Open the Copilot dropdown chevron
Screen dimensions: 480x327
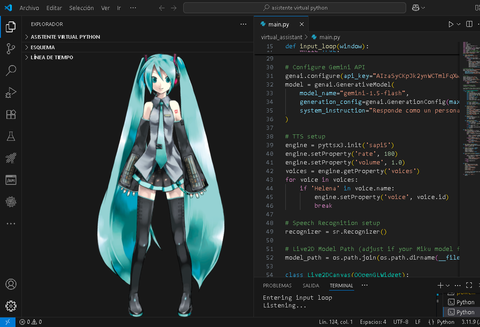(x=423, y=8)
